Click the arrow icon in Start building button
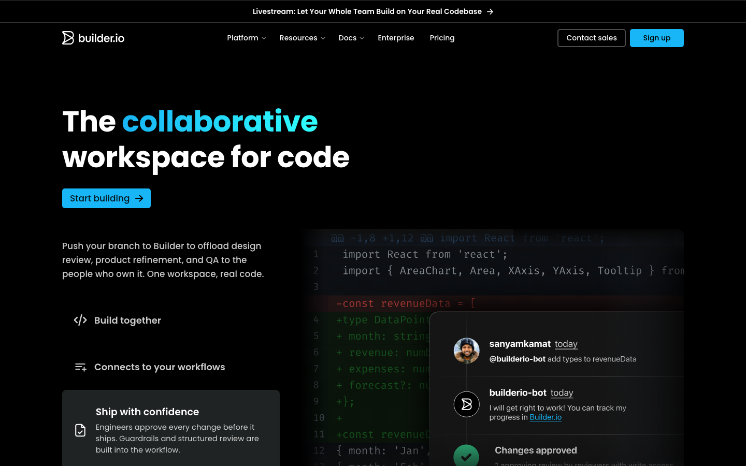Viewport: 746px width, 466px height. click(139, 198)
